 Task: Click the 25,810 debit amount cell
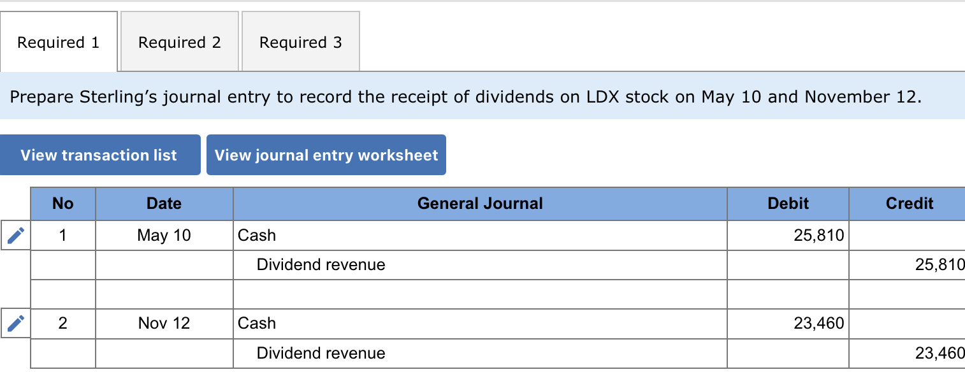[x=787, y=234]
